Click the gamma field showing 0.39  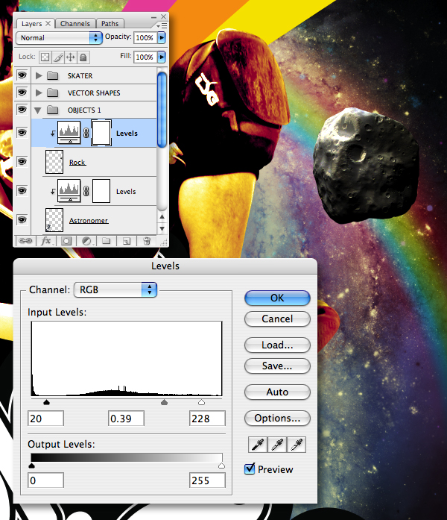coord(126,419)
